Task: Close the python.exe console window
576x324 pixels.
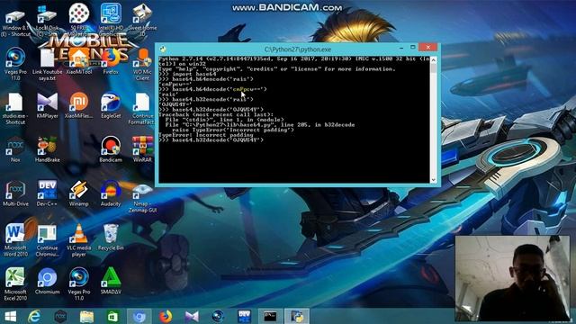Action: [x=428, y=48]
